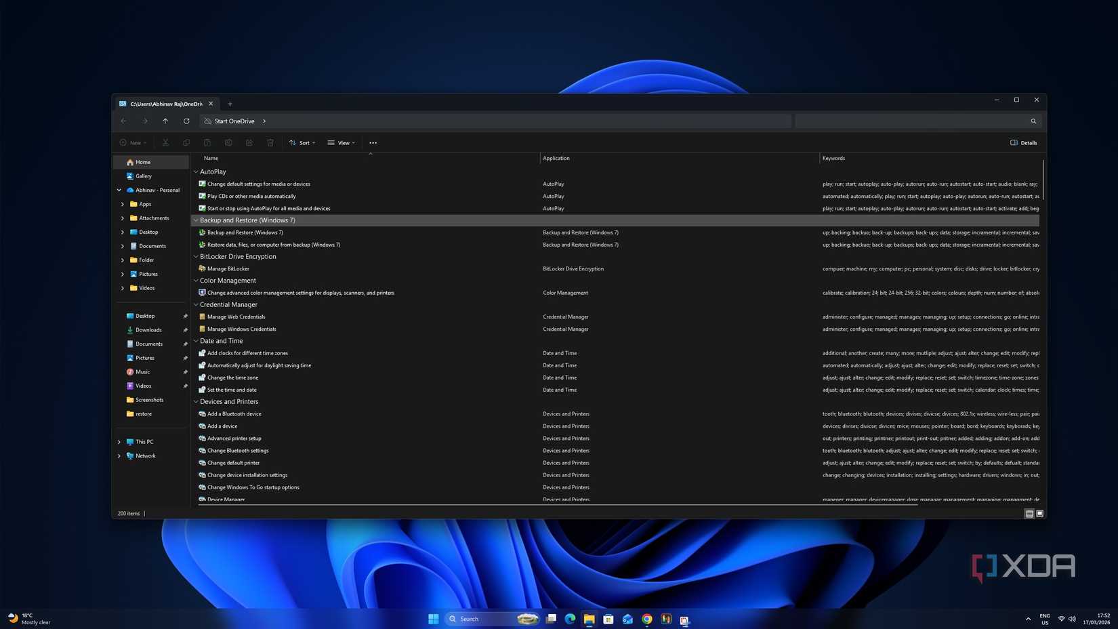Viewport: 1118px width, 629px height.
Task: Expand the address bar breadcrumb chevron
Action: [264, 121]
